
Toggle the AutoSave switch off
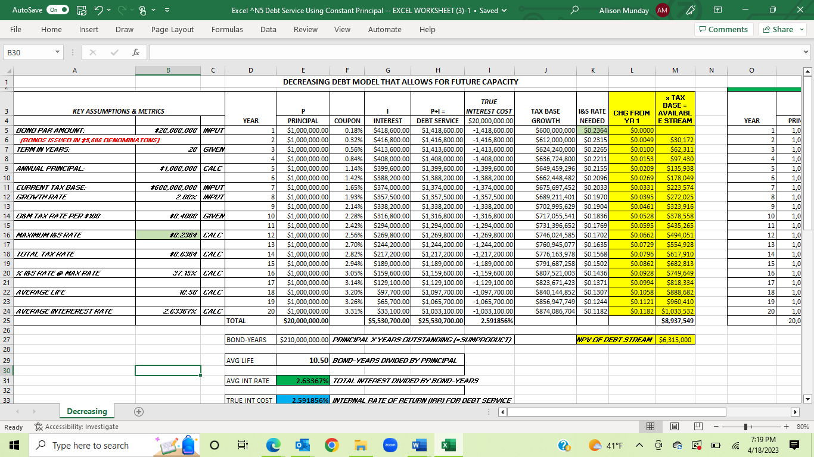[58, 11]
